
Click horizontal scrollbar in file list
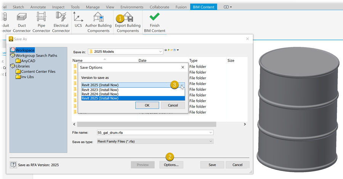pos(147,124)
